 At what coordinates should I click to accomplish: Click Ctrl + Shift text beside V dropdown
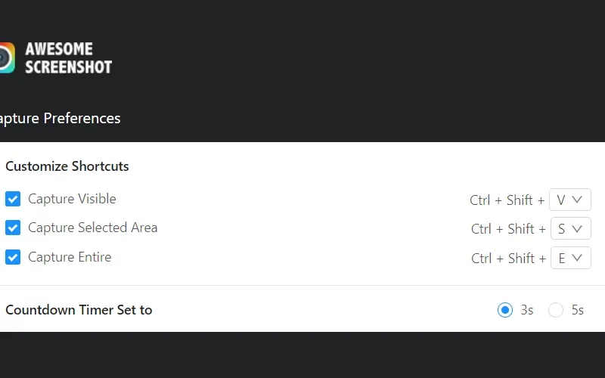click(507, 200)
